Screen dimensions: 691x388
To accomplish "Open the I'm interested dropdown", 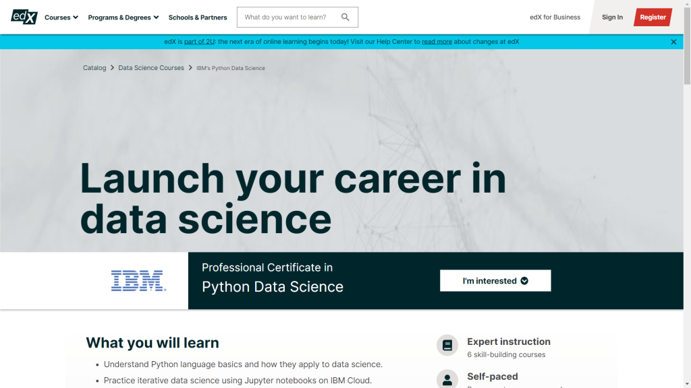I will pyautogui.click(x=495, y=280).
